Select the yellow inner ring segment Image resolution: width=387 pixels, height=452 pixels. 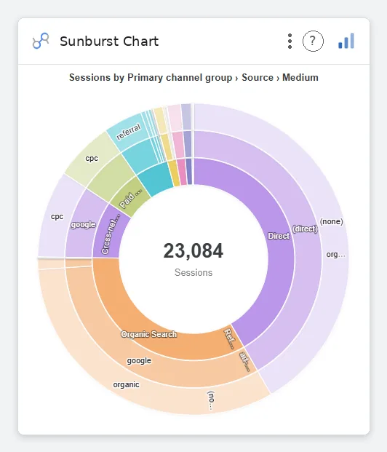coord(174,173)
